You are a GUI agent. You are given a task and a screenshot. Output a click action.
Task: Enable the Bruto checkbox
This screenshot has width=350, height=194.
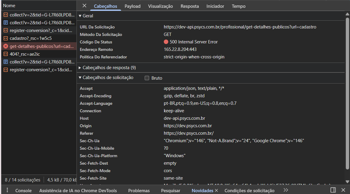click(147, 78)
